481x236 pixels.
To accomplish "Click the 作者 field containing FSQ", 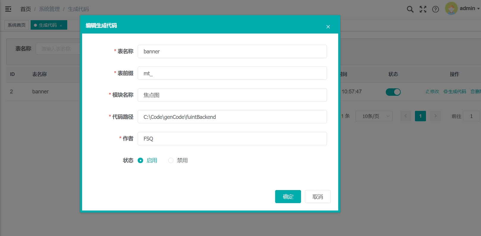I will (232, 138).
